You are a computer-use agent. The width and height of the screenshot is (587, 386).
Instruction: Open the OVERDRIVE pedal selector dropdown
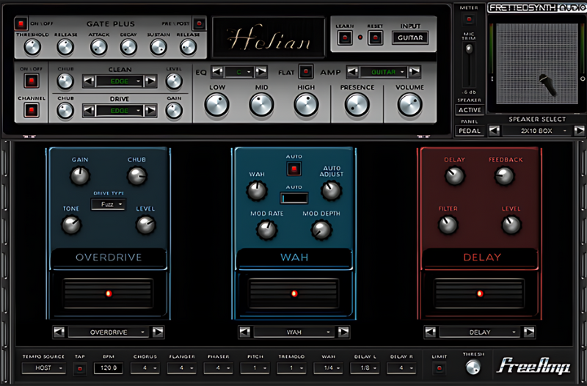click(x=108, y=332)
